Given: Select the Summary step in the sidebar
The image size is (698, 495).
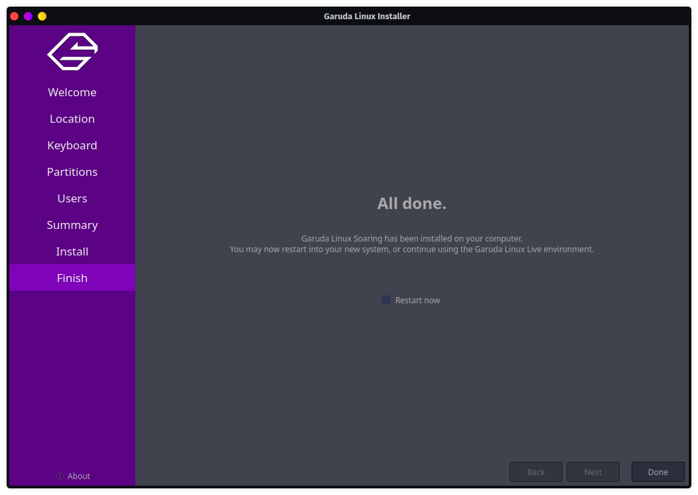Looking at the screenshot, I should pyautogui.click(x=72, y=225).
